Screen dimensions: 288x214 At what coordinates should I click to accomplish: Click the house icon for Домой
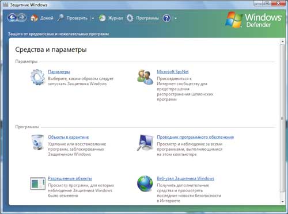(x=34, y=18)
